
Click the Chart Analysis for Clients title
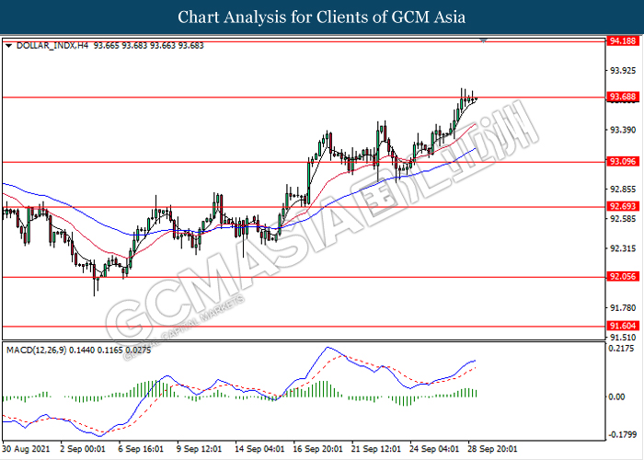click(322, 17)
